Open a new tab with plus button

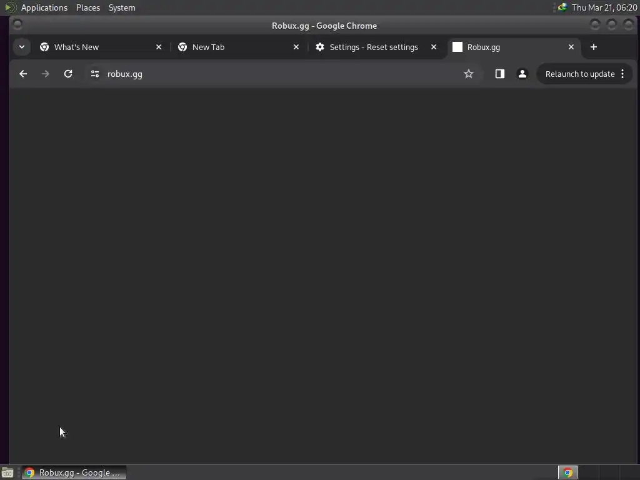pos(594,47)
